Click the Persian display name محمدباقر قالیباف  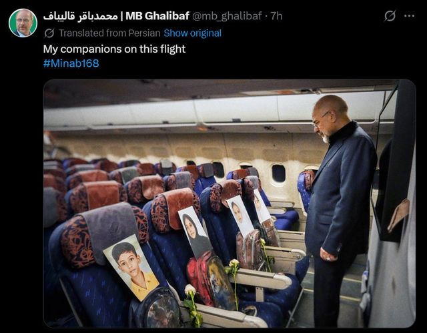(80, 16)
